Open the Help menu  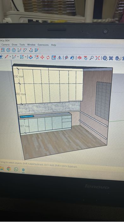pos(54,45)
